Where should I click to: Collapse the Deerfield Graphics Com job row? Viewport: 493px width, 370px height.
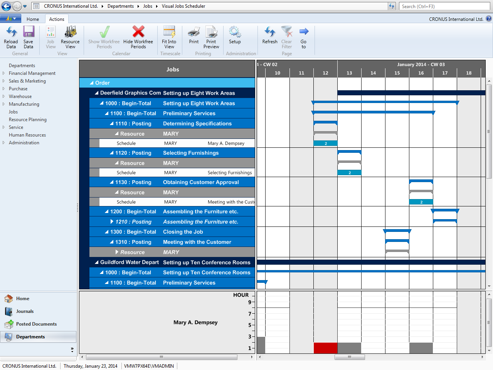coord(97,93)
